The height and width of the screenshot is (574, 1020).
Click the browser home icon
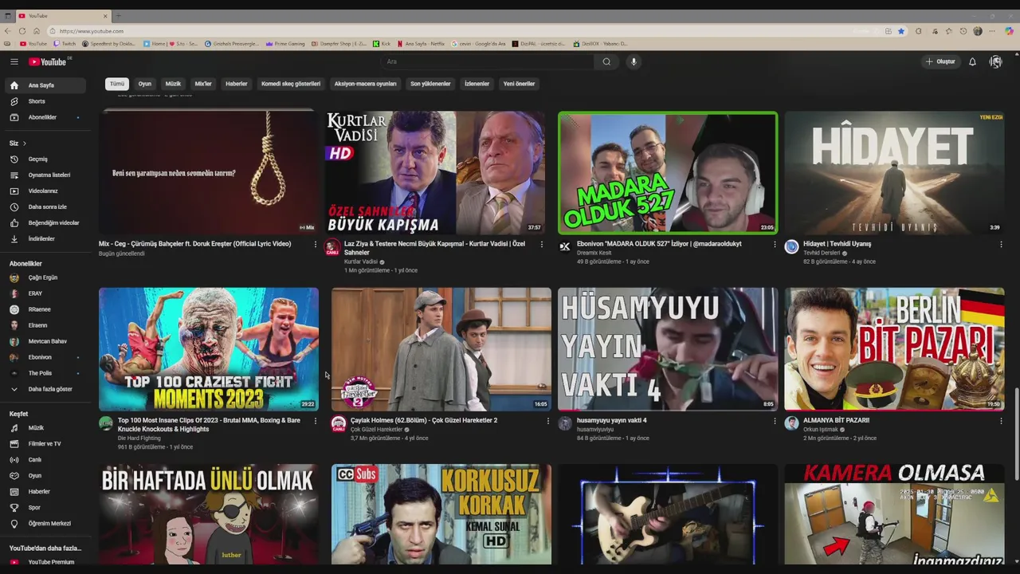(37, 31)
